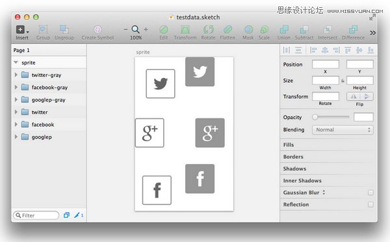Show more toolbar items via double chevron

point(372,33)
